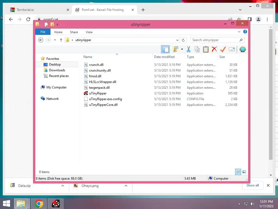This screenshot has height=209, width=278.
Task: Switch to details view layout
Action: click(238, 172)
